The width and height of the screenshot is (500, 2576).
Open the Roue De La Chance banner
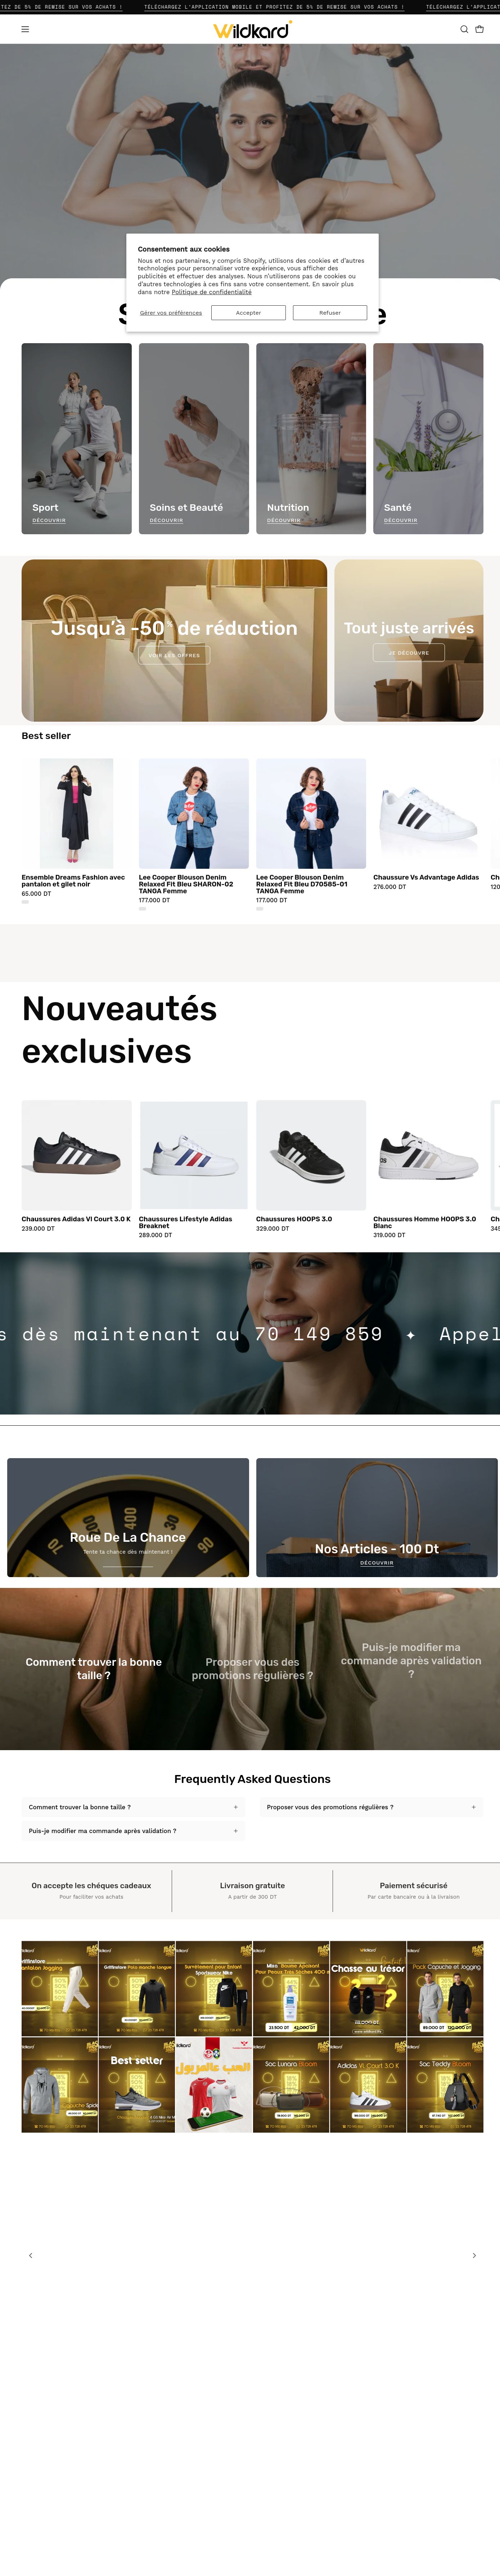coord(128,1517)
